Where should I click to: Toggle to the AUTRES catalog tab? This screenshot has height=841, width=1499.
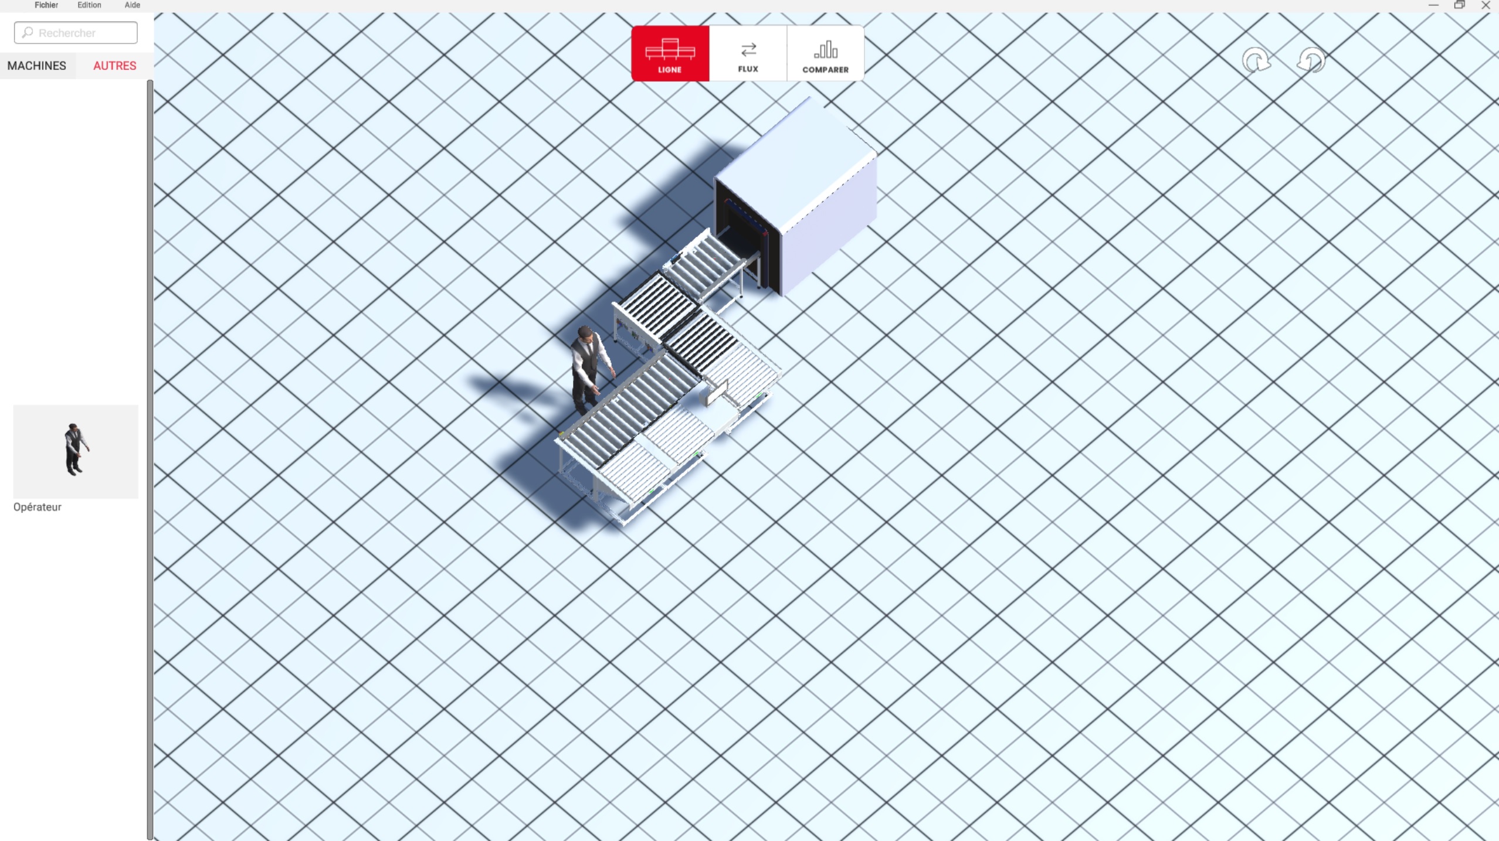(114, 66)
